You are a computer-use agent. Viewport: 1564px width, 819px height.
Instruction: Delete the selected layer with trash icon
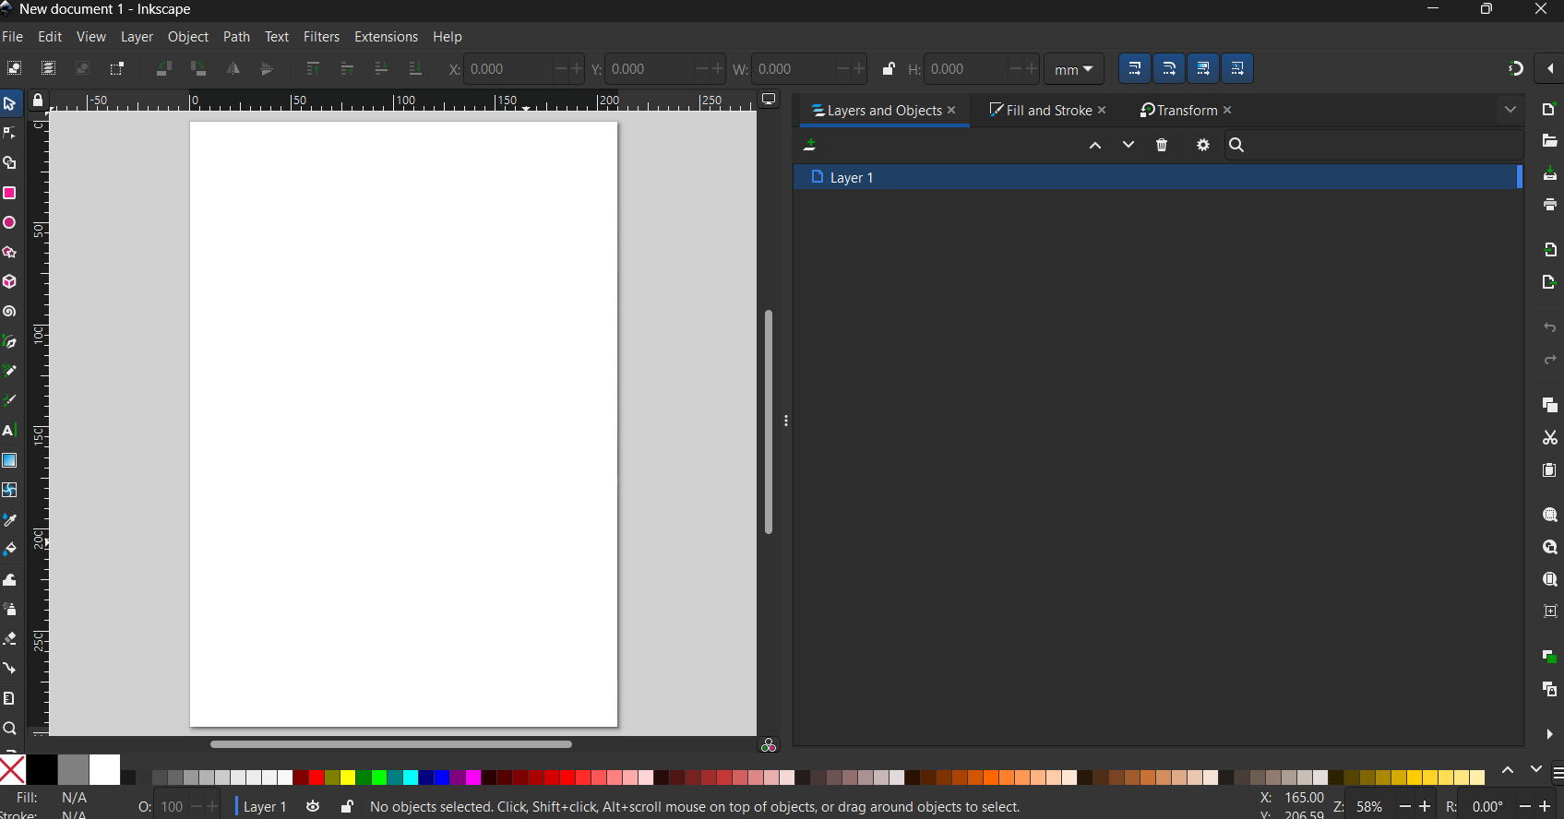pyautogui.click(x=1162, y=146)
